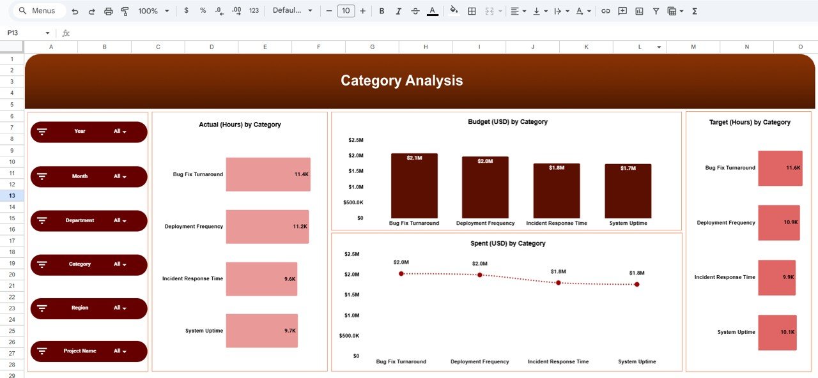Open the Functions (Σ) menu
818x378 pixels.
point(693,11)
